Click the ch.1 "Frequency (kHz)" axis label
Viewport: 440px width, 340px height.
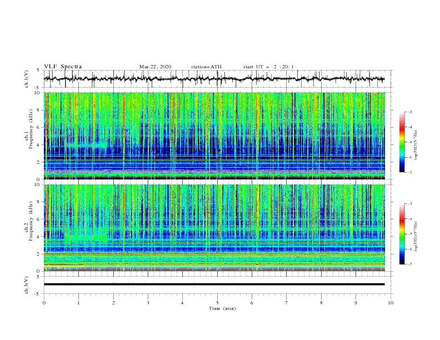tap(31, 129)
